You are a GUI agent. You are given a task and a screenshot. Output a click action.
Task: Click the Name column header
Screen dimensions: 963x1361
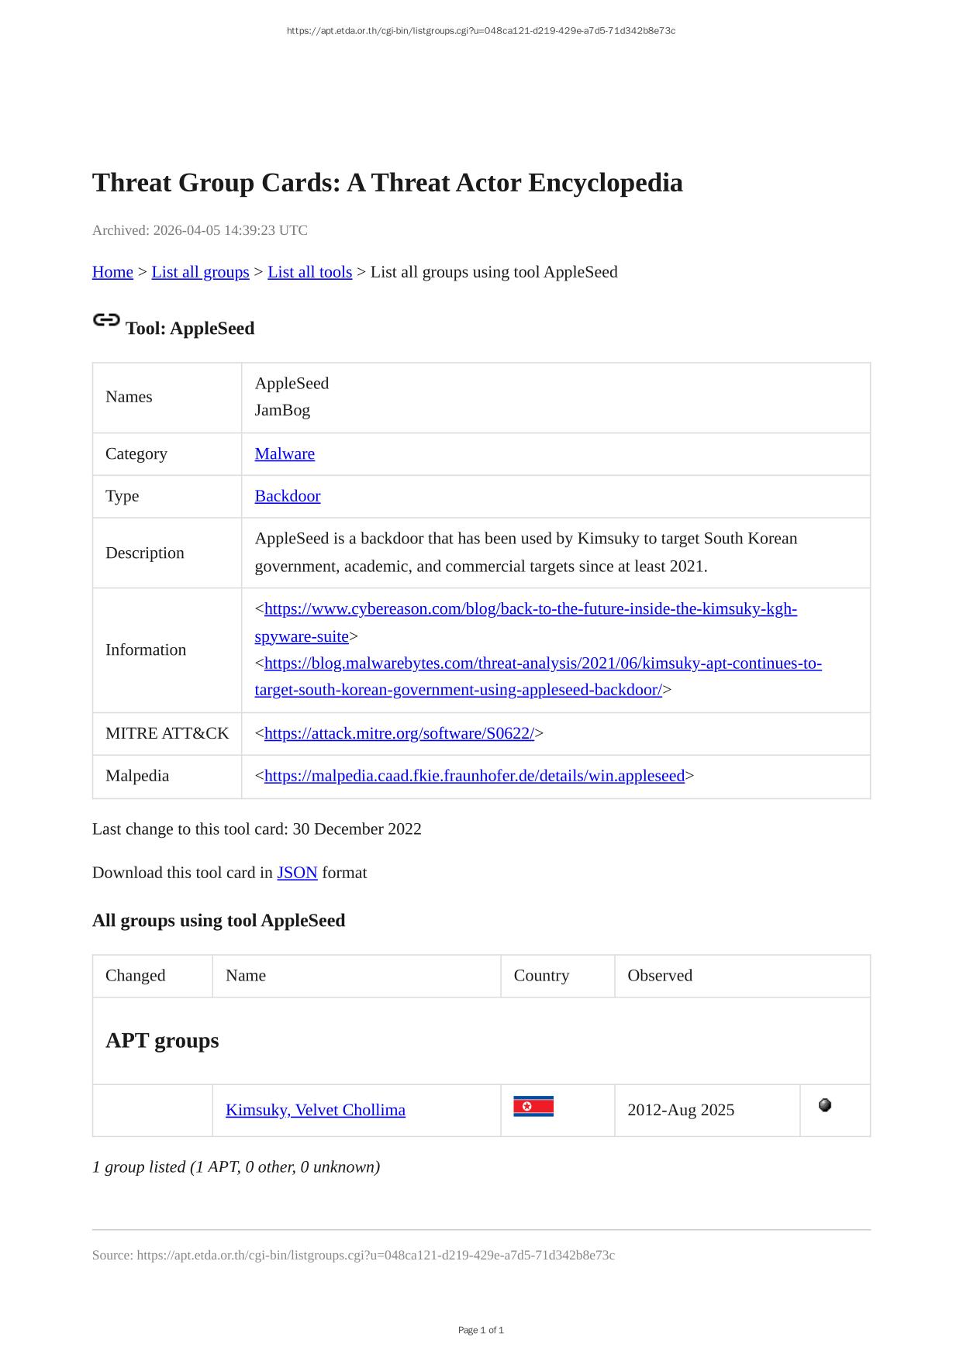(245, 976)
